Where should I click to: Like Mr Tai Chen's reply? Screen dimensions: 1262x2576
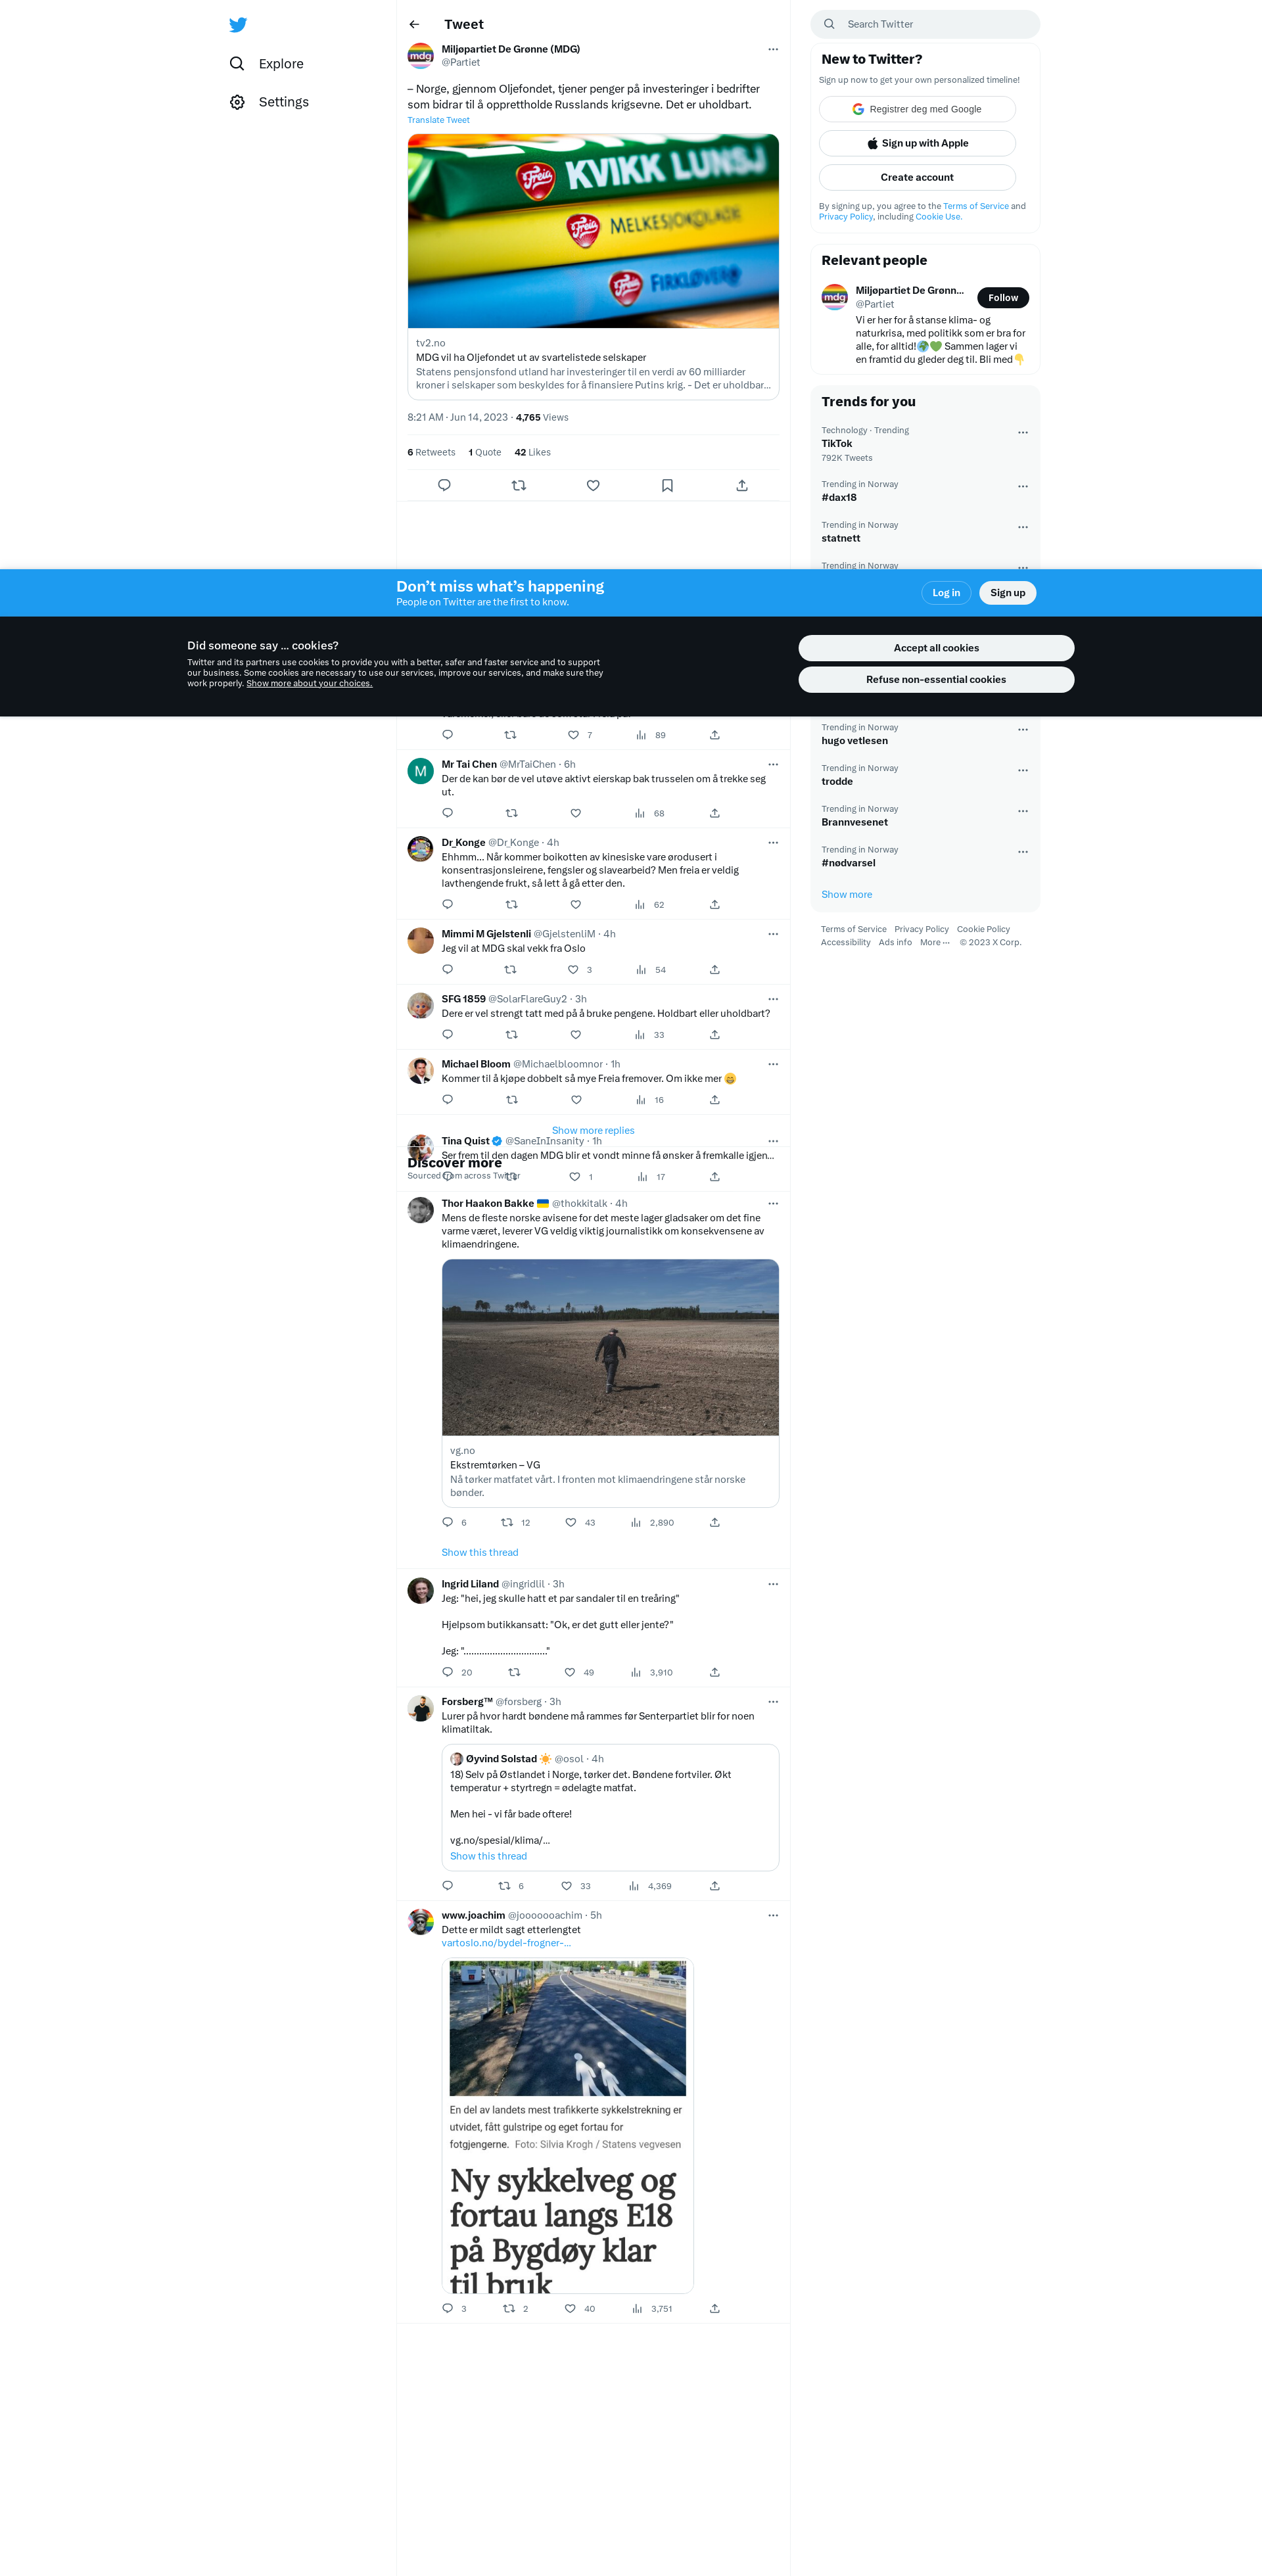pos(575,813)
